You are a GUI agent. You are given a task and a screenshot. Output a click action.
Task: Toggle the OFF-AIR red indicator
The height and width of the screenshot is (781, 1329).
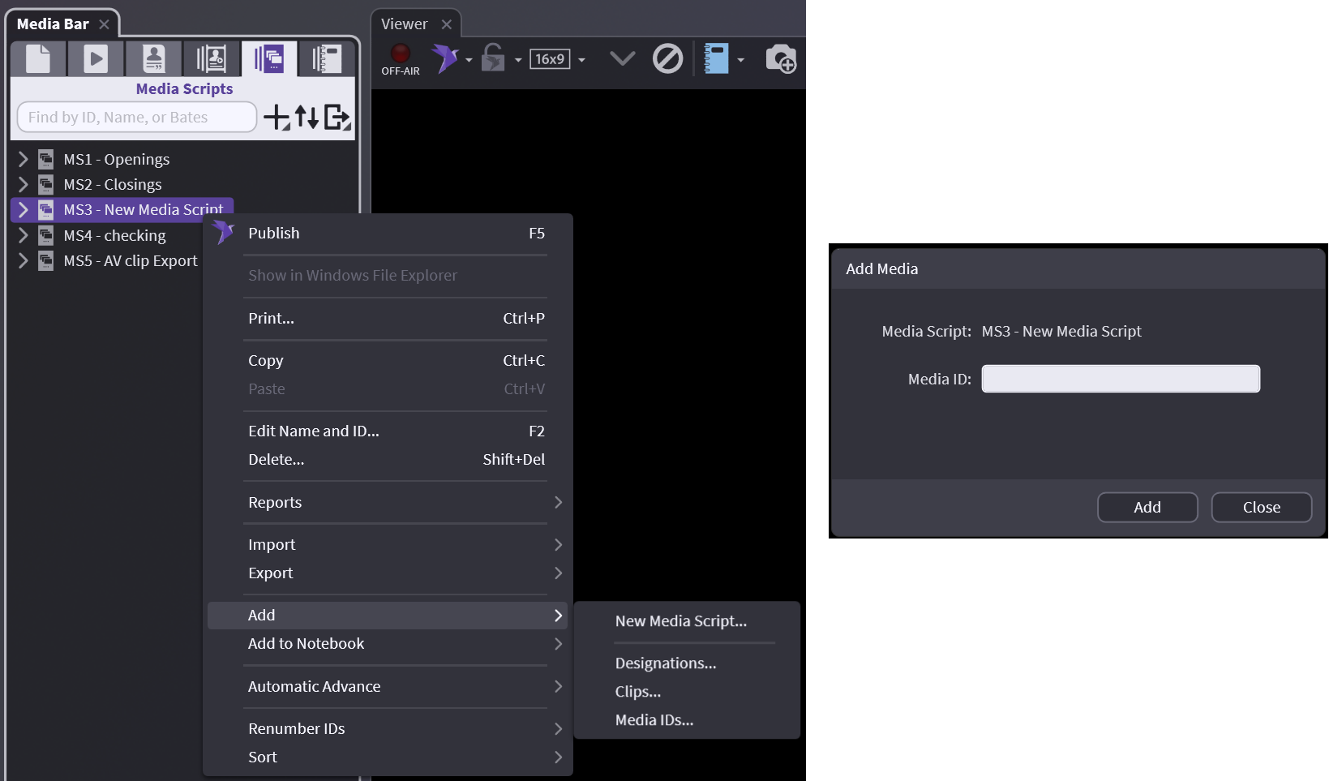[401, 55]
